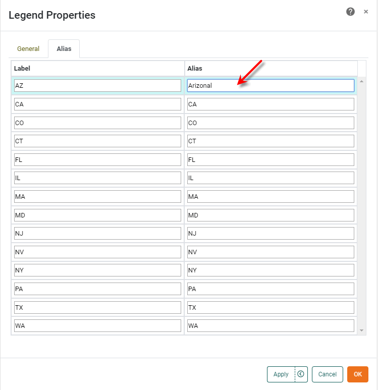The height and width of the screenshot is (390, 378).
Task: Select the alias field for NY
Action: [270, 270]
